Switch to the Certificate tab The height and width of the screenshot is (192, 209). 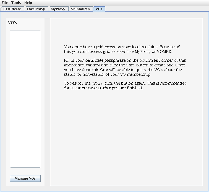point(12,9)
